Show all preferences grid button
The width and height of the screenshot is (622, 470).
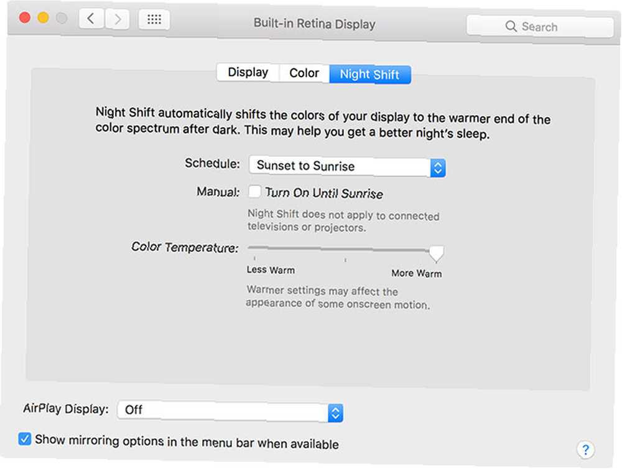coord(154,19)
